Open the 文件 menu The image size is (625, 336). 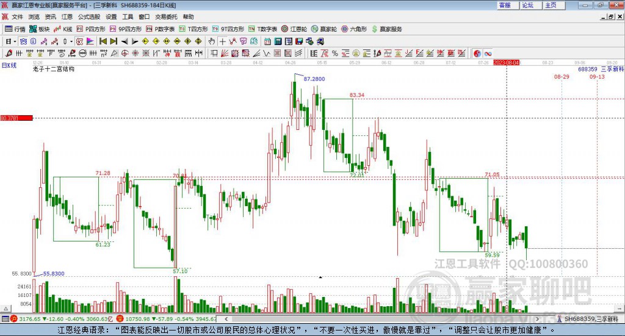pyautogui.click(x=17, y=16)
